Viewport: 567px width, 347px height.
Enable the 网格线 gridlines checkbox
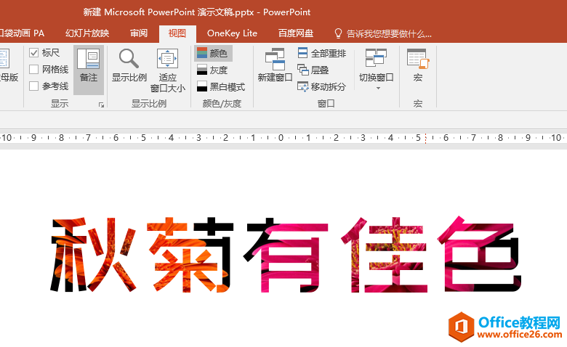tap(34, 70)
